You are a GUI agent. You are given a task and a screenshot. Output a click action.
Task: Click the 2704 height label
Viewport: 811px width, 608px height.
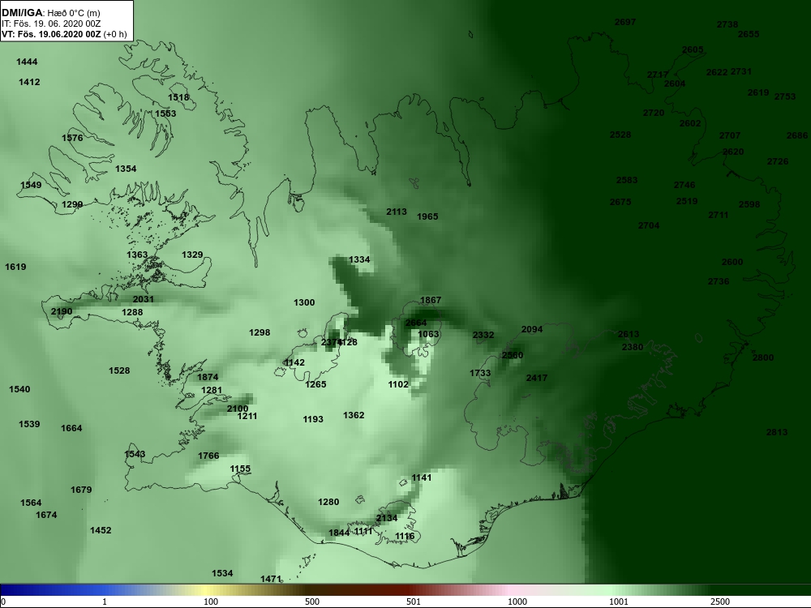point(649,225)
